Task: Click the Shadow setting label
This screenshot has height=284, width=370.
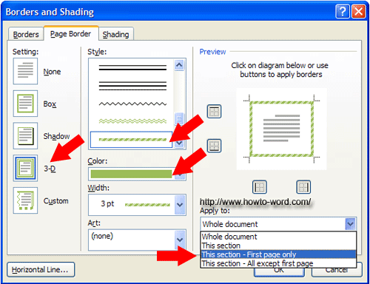Action: point(56,136)
